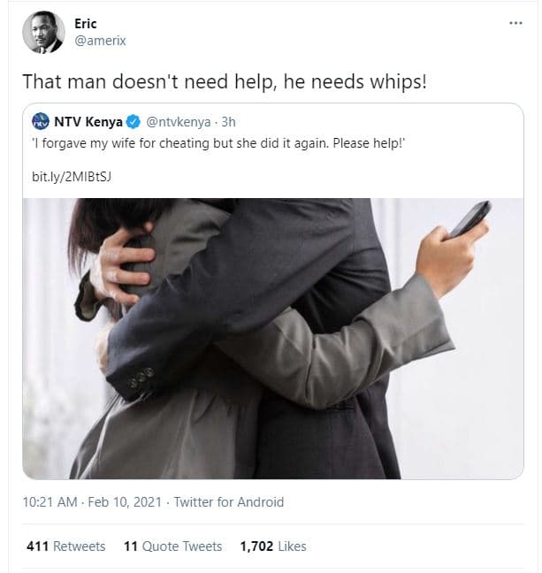
Task: Follow the bit.ly/2MIBtSJ link
Action: [72, 177]
